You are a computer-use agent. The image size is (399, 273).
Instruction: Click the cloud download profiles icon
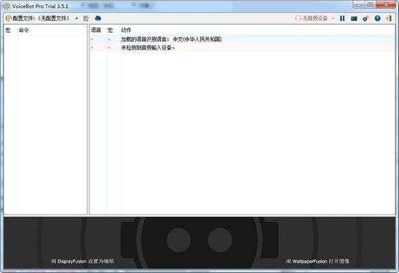[98, 18]
